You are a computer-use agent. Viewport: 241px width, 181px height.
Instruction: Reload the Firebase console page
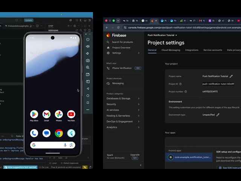[118, 28]
